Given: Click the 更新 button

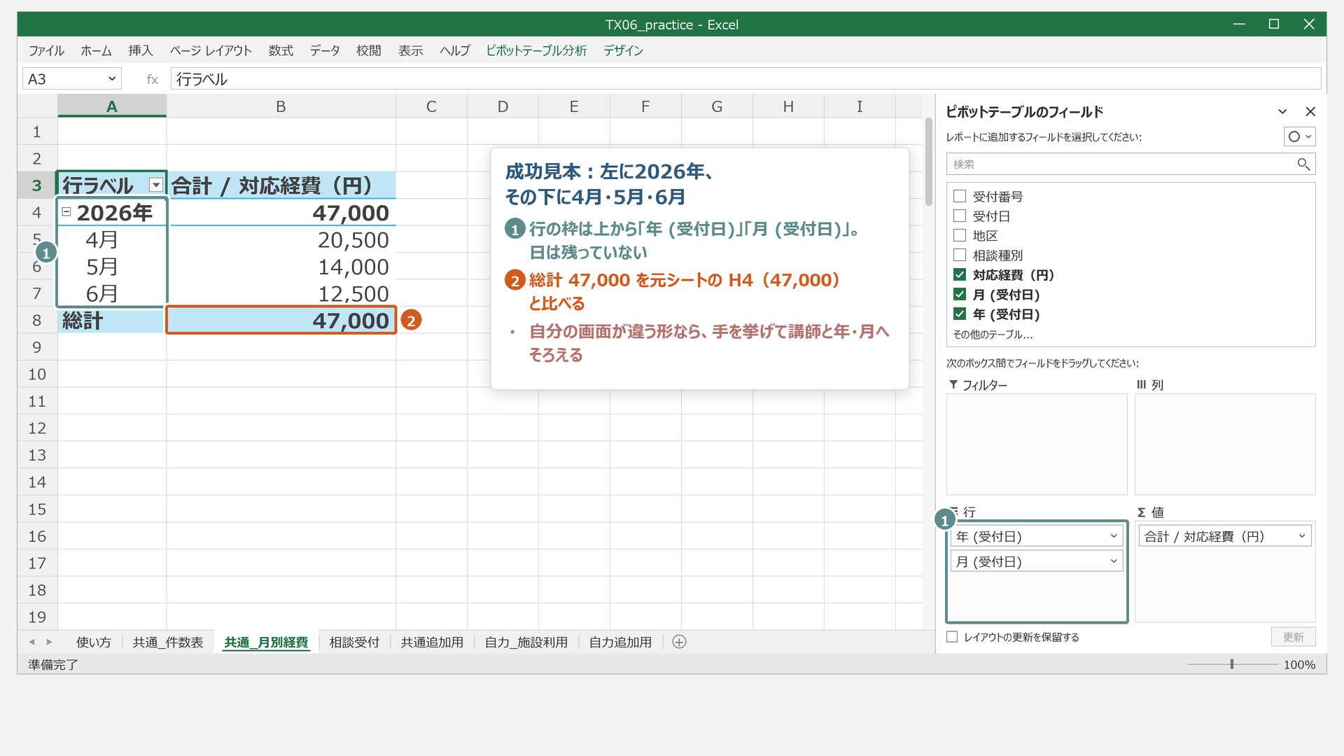Looking at the screenshot, I should point(1293,637).
